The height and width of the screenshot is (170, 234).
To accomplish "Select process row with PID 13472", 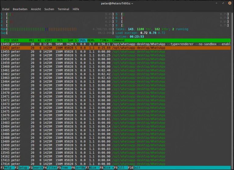I will click(115, 100).
